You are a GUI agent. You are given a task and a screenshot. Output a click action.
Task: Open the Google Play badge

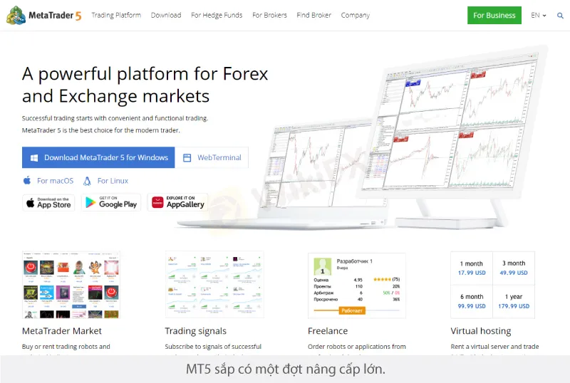point(111,202)
